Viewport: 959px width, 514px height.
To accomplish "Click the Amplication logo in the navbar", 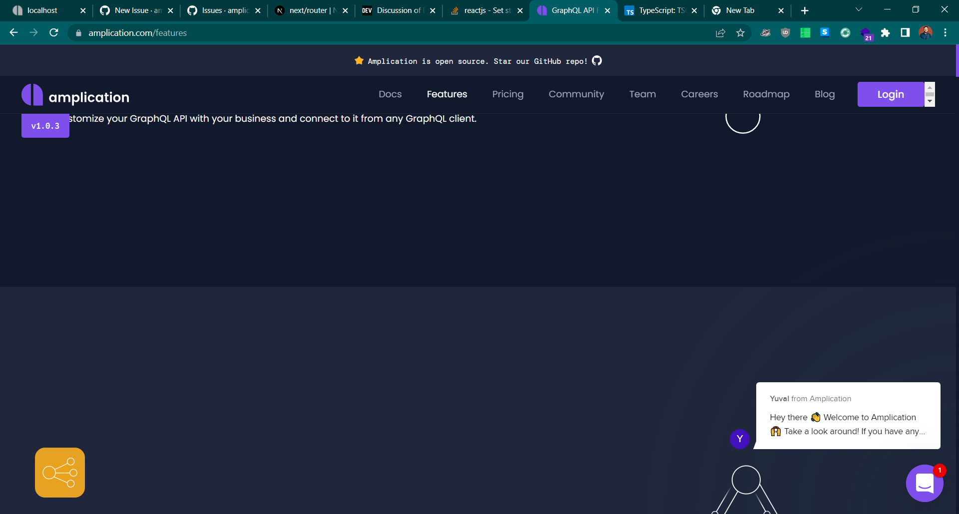I will tap(75, 95).
